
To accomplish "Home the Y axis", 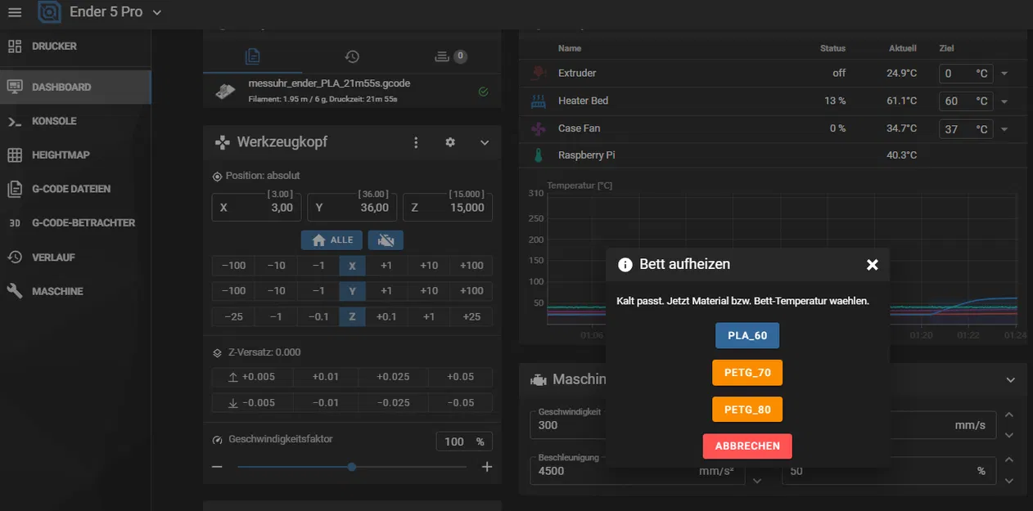I will click(x=352, y=291).
